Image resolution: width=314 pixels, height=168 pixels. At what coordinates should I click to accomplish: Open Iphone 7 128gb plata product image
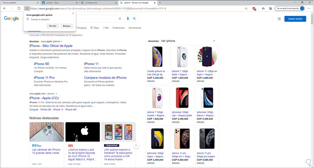click(182, 57)
